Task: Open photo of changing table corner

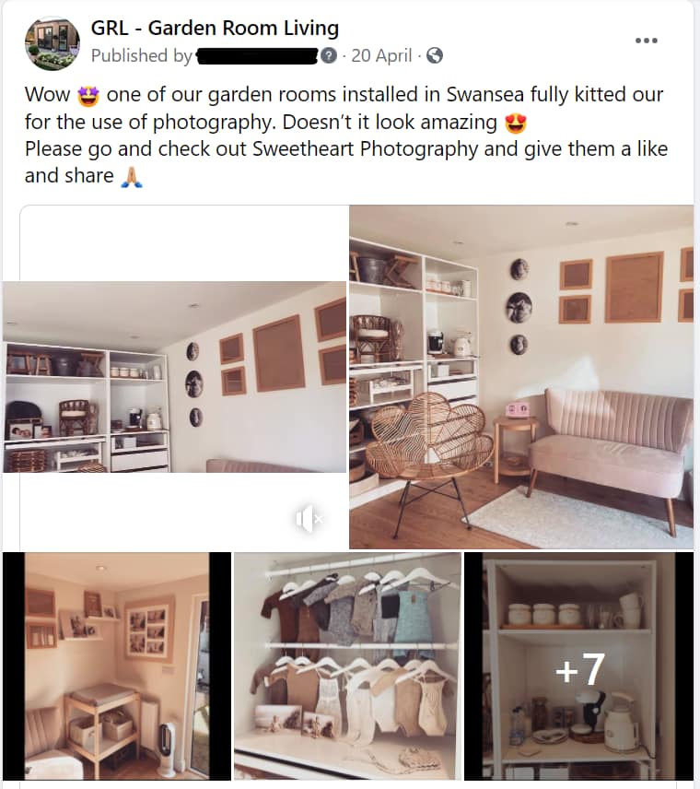Action: coord(117,666)
